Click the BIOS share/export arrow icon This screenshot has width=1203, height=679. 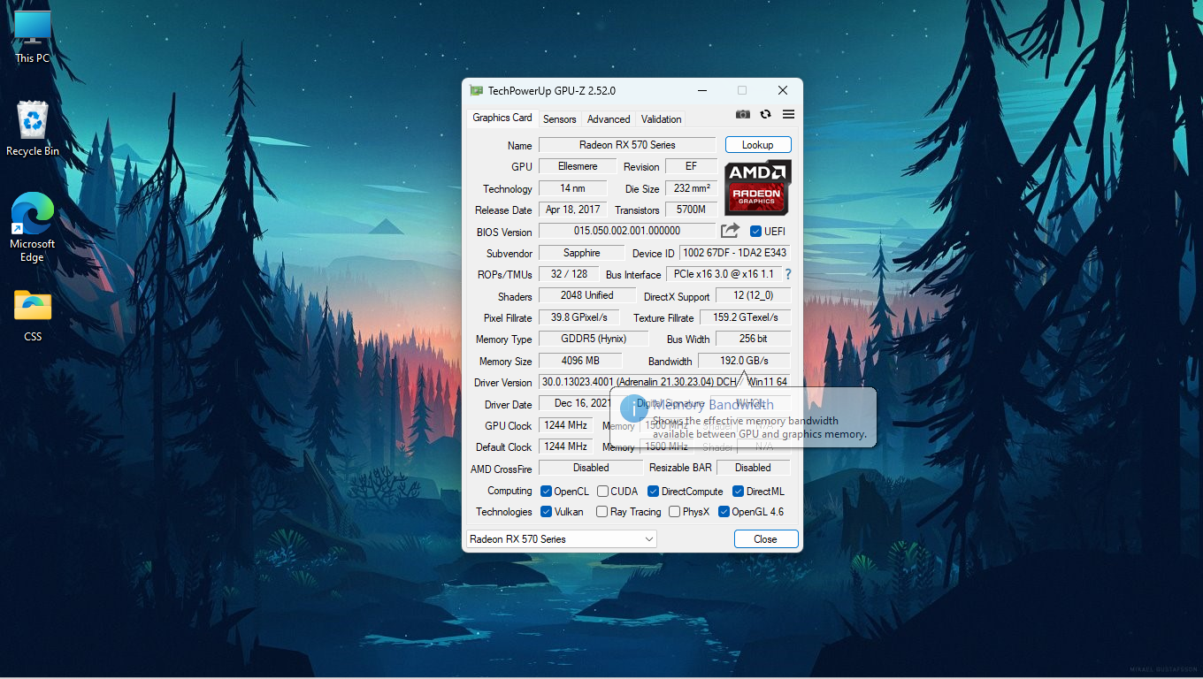[x=730, y=231]
